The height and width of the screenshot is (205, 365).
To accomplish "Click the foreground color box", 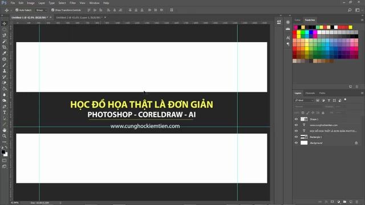I will coord(3,152).
